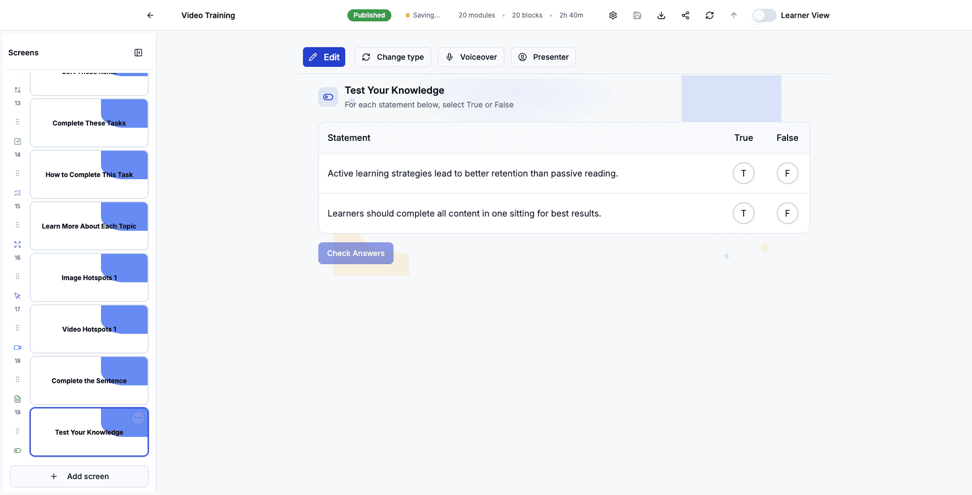This screenshot has height=495, width=972.
Task: Open the settings gear in the top toolbar
Action: pos(613,15)
